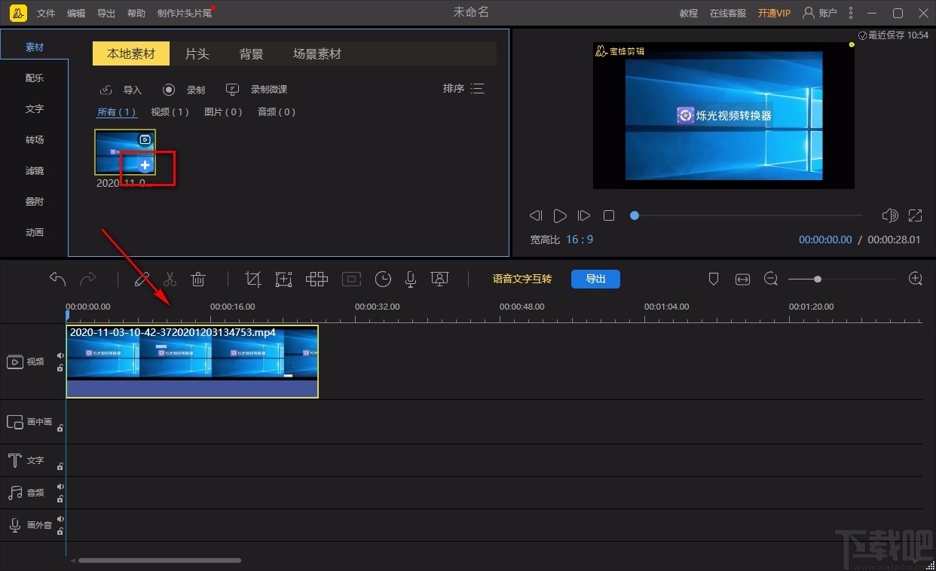Open the three-dot more options menu
This screenshot has height=571, width=936.
pos(851,13)
